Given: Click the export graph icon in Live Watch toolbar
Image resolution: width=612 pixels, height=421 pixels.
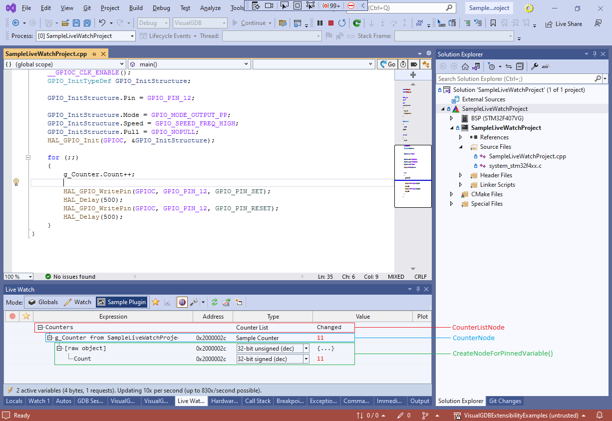Looking at the screenshot, I should coord(227,302).
